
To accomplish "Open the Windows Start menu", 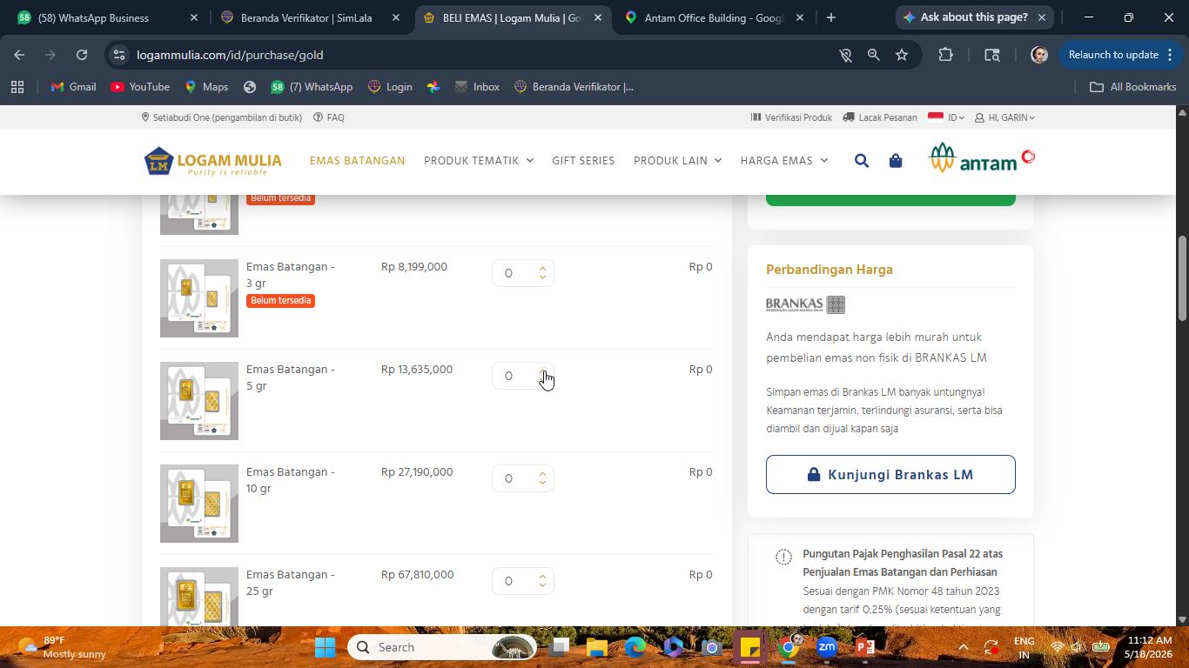I will (x=325, y=647).
